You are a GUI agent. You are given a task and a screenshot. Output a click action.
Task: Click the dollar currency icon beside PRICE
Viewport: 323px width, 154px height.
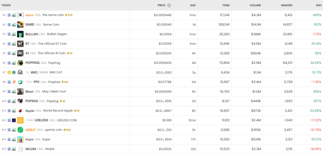click(x=169, y=5)
